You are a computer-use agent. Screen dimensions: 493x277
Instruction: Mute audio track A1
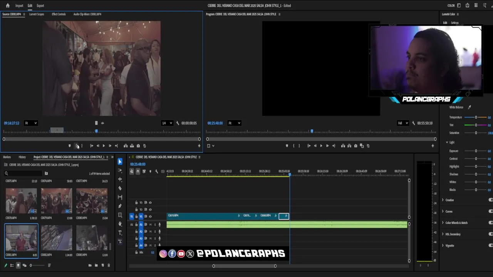(150, 225)
